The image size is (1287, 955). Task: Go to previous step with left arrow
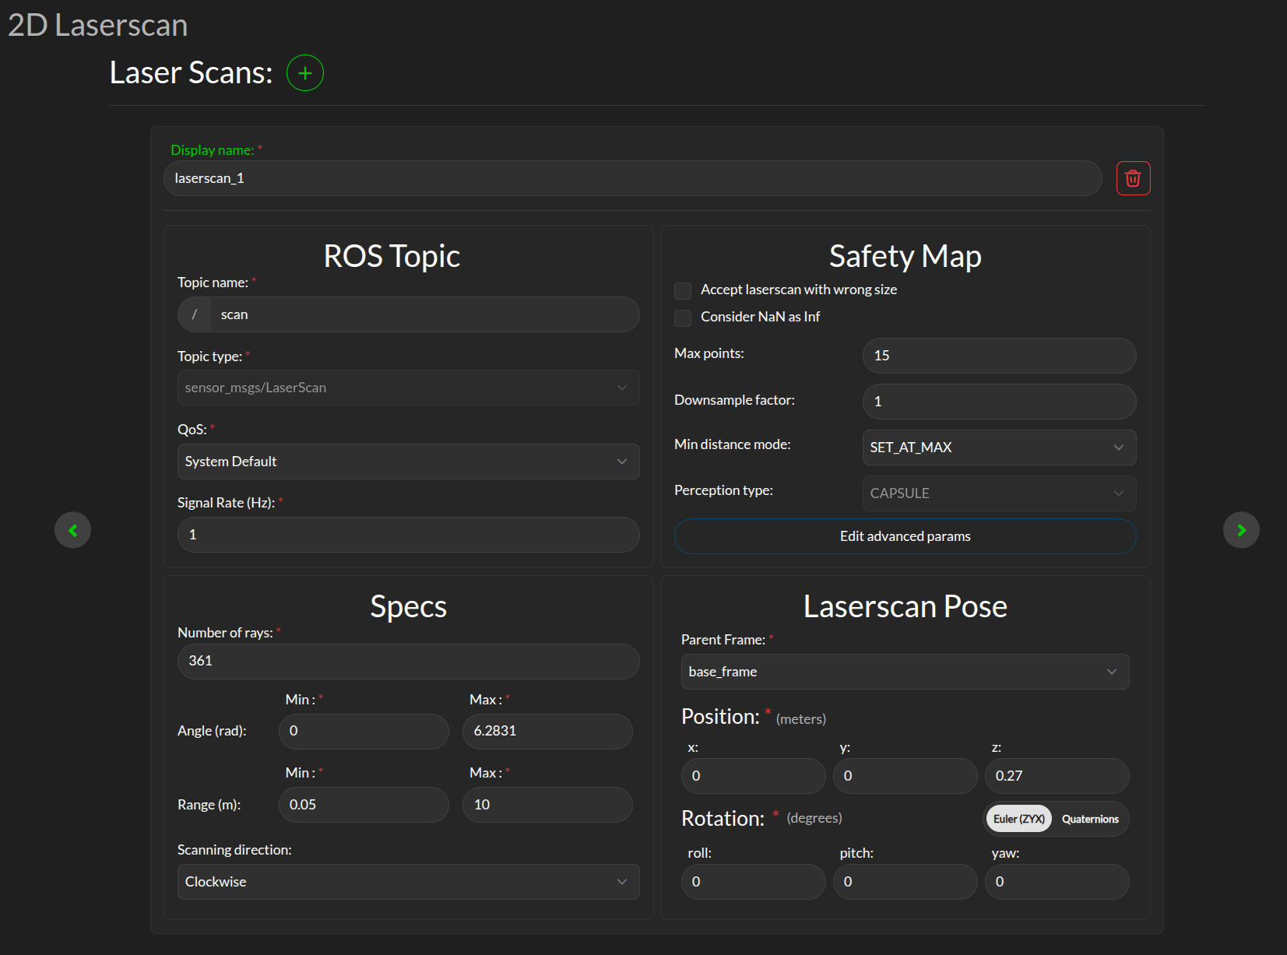[72, 530]
